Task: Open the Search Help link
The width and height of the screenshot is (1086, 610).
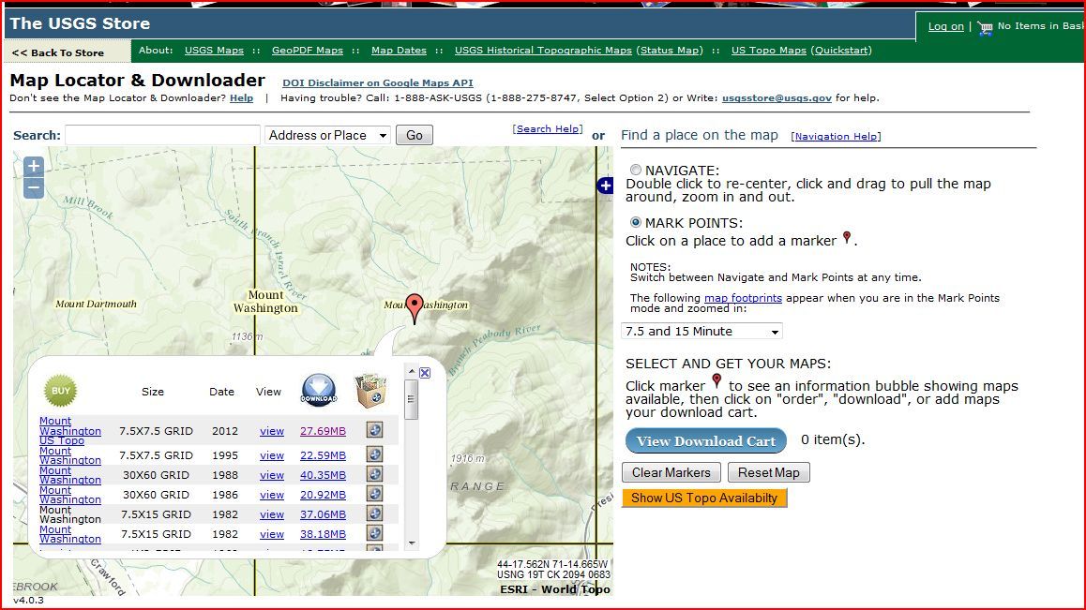Action: coord(548,128)
